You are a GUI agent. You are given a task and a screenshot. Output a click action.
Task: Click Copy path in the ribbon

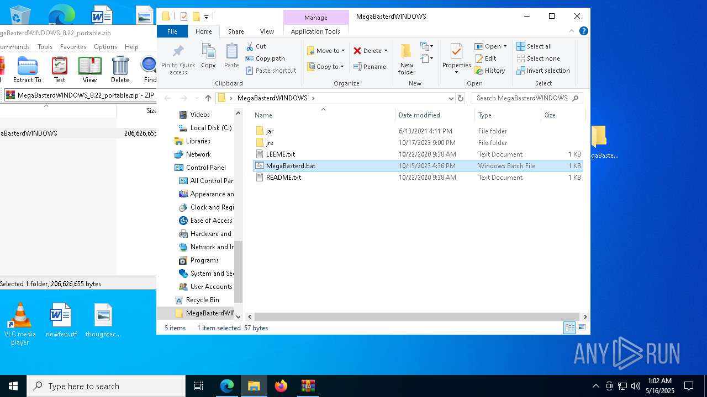(265, 58)
